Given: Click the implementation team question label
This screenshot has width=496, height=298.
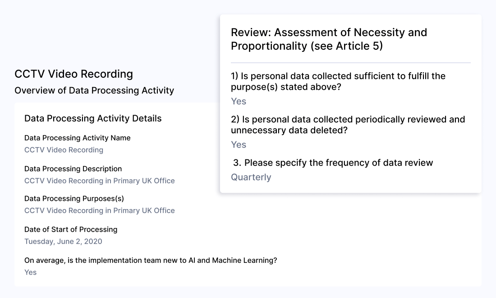Looking at the screenshot, I should tap(151, 260).
